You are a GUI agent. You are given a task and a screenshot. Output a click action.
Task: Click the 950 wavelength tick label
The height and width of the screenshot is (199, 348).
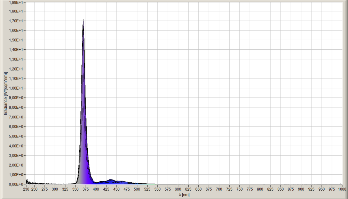coord(322,189)
